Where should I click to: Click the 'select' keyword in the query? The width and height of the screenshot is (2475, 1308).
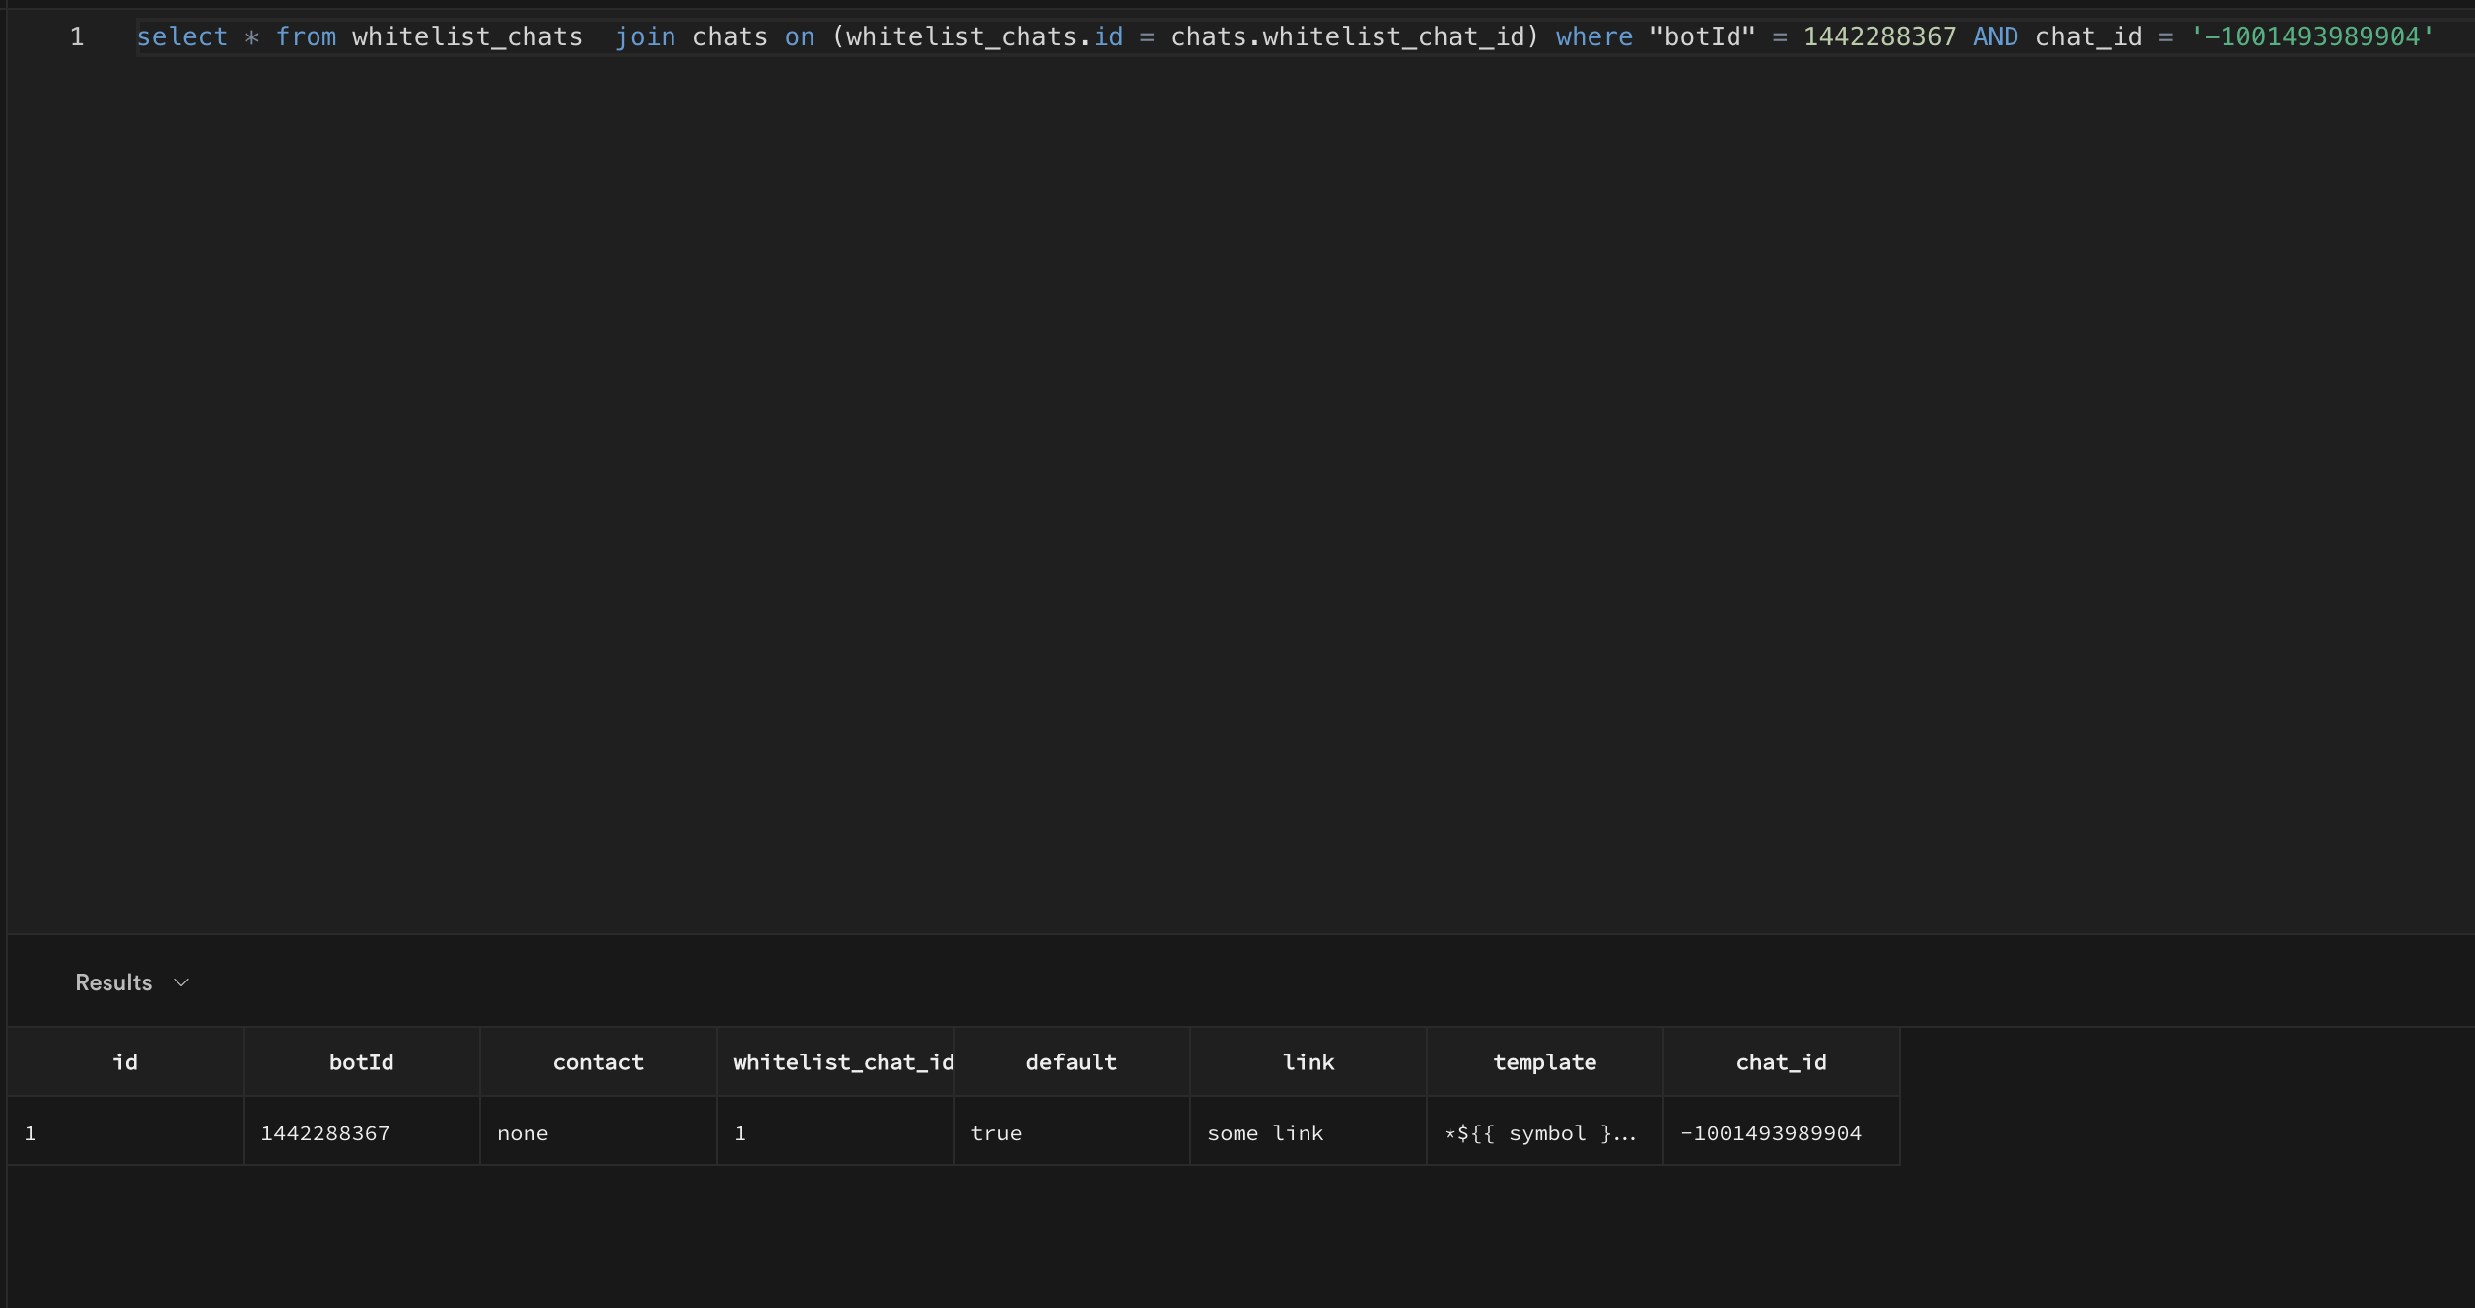point(181,37)
